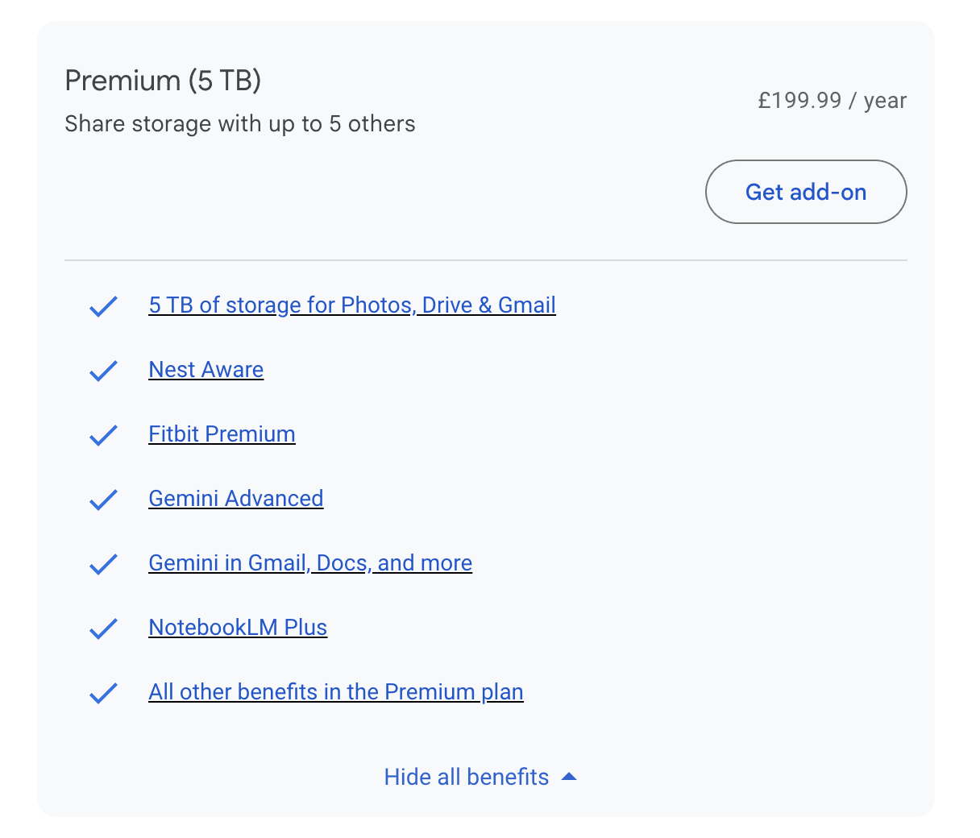This screenshot has height=838, width=980.
Task: Click the checkmark beside All other benefits
Action: (103, 693)
